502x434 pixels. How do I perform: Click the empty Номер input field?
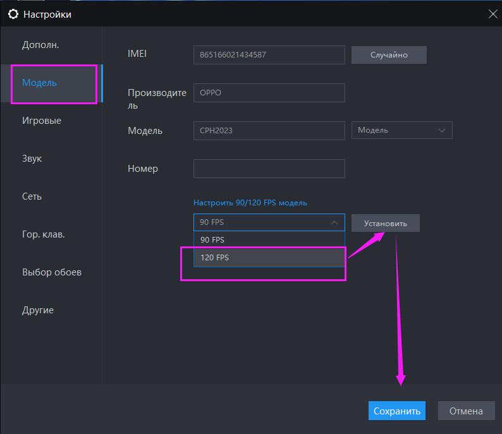[x=269, y=169]
